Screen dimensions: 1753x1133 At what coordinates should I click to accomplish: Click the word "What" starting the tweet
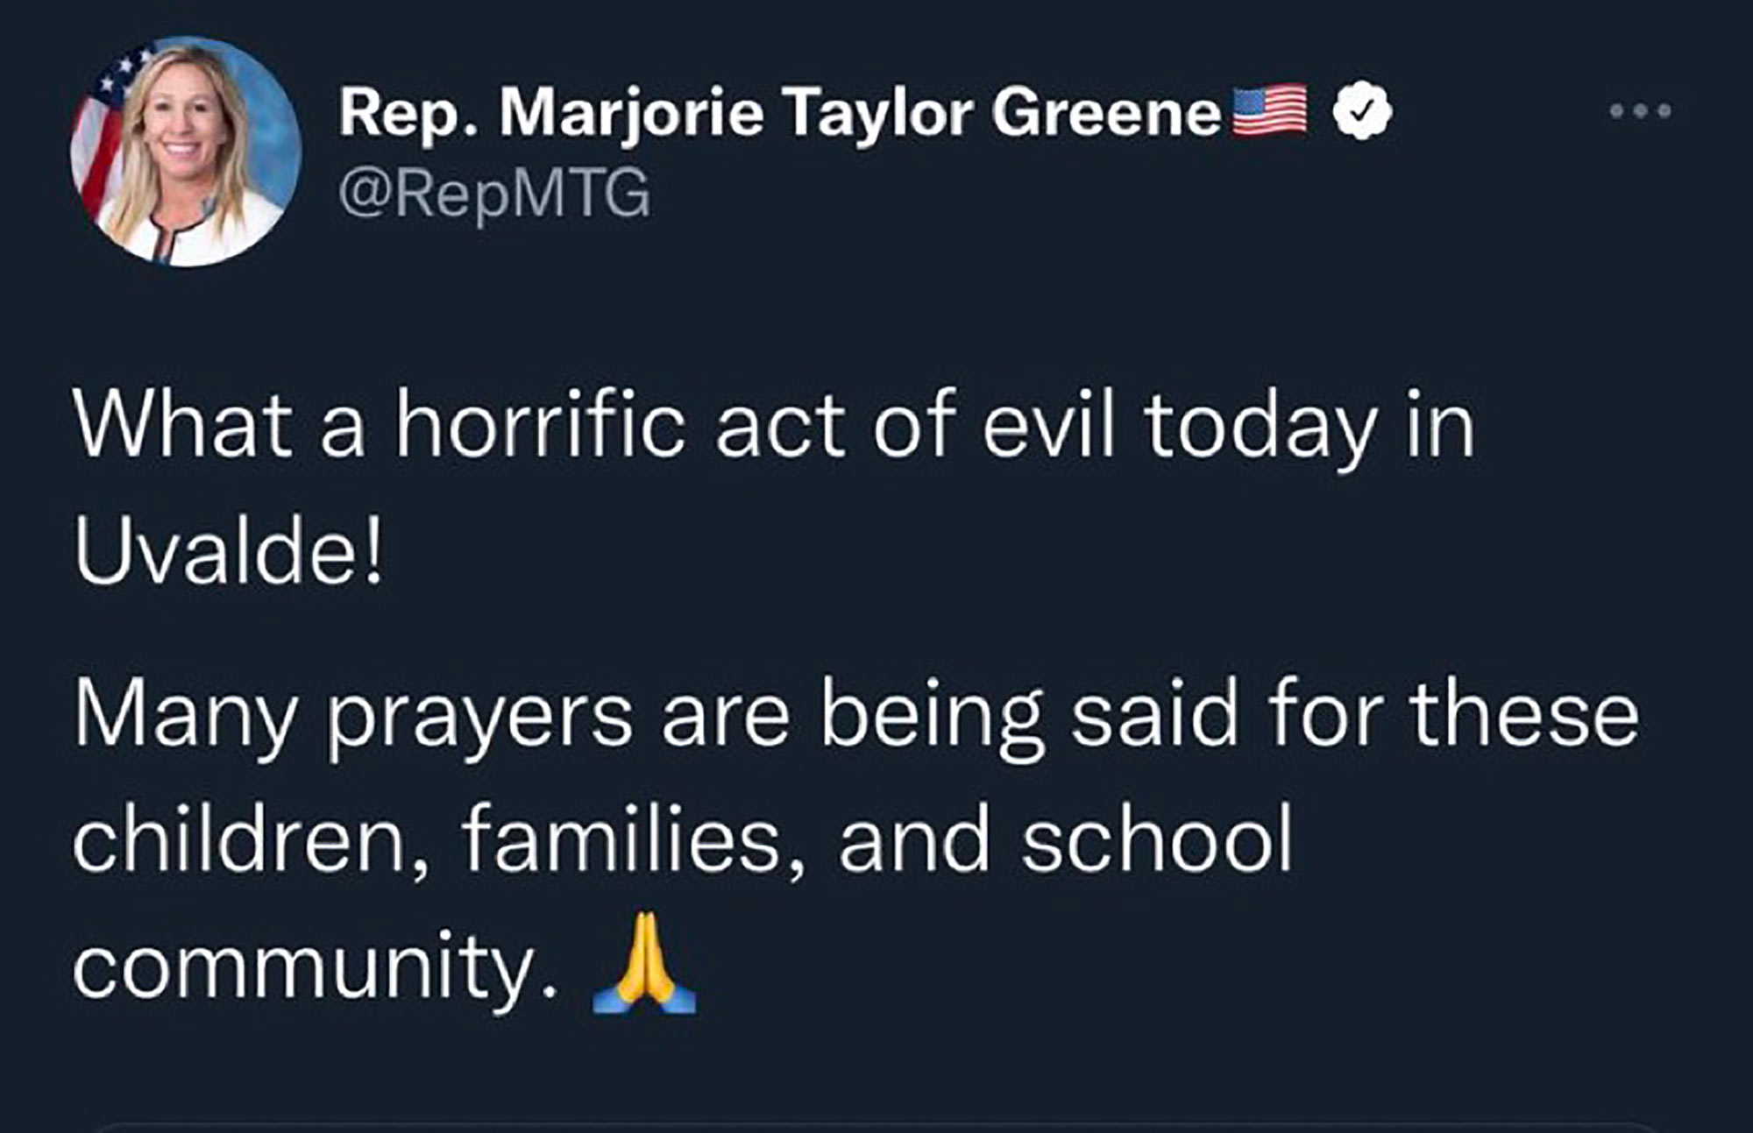coord(184,427)
